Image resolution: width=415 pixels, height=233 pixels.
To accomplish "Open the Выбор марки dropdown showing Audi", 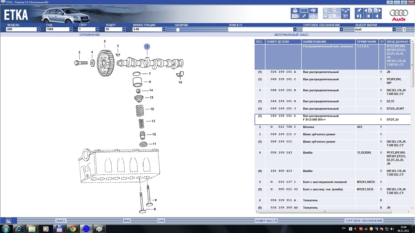I will [394, 29].
